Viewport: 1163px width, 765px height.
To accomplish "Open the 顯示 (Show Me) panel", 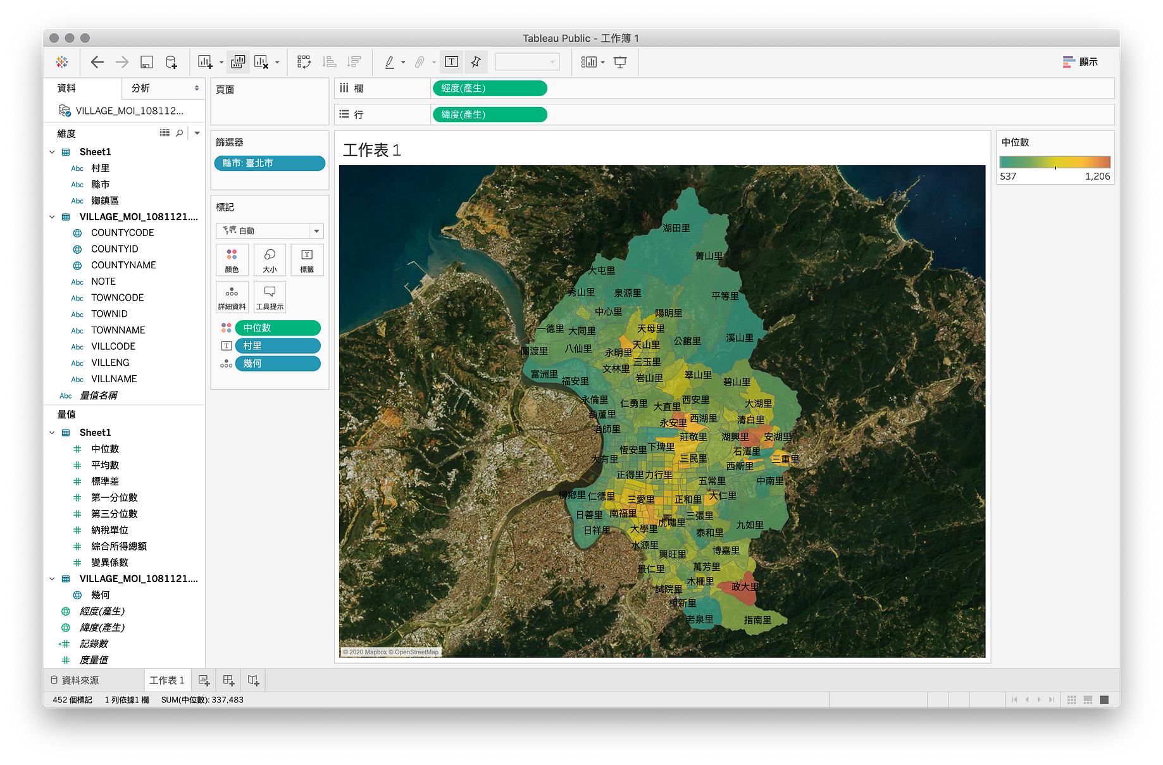I will click(1081, 62).
